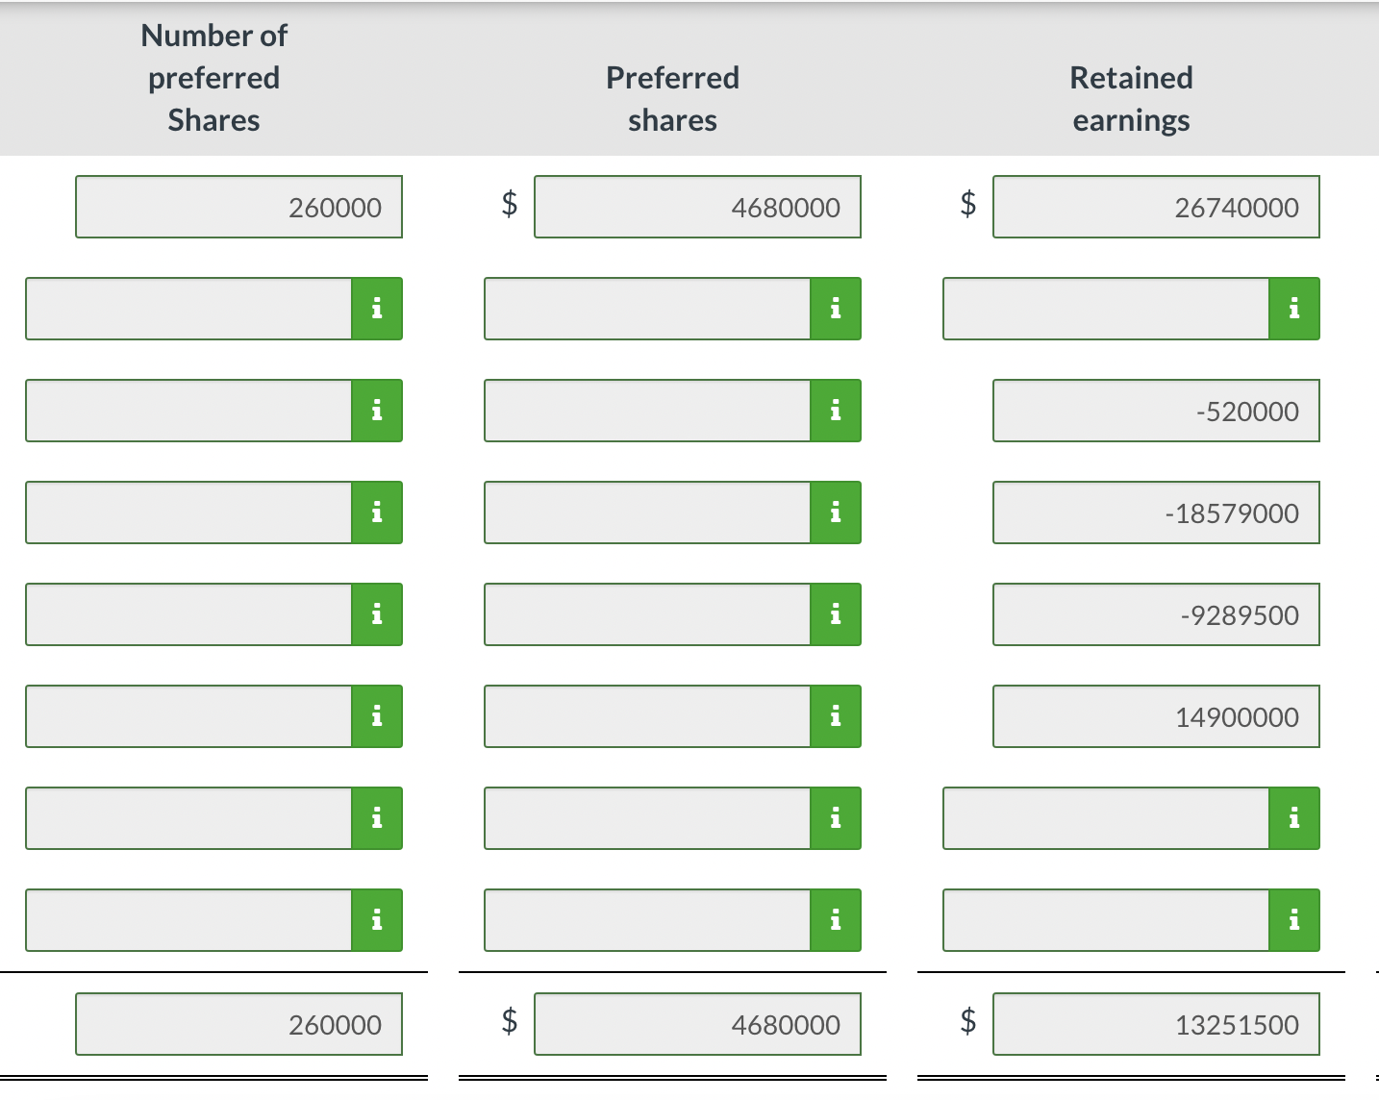Click the empty Retained earnings field directly below 26740000

click(1106, 309)
